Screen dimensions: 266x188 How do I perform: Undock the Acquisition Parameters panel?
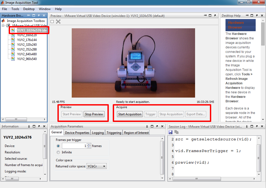point(157,126)
